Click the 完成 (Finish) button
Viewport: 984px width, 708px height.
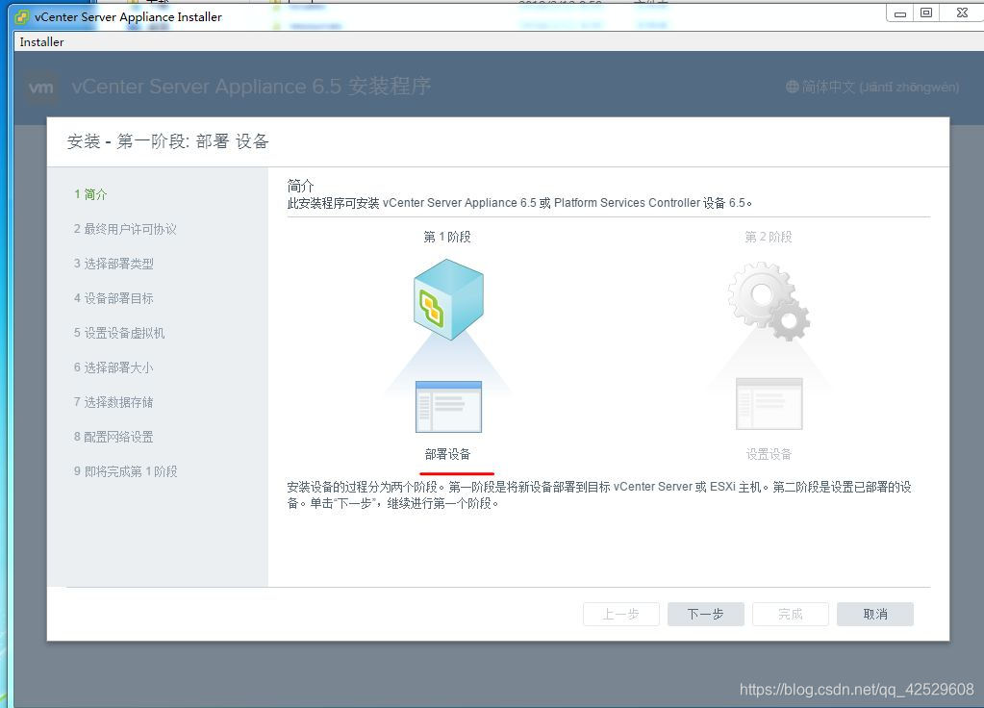coord(790,614)
